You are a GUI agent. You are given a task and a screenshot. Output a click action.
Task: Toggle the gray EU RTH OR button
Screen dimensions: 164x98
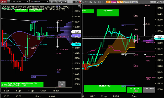tap(149, 90)
